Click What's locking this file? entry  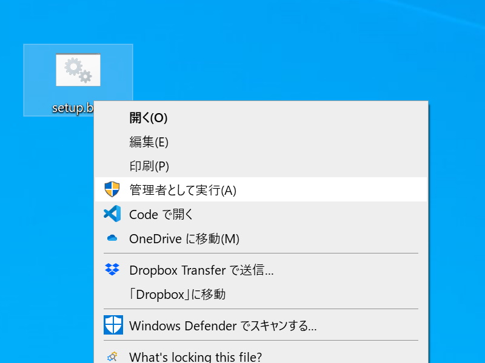[194, 356]
